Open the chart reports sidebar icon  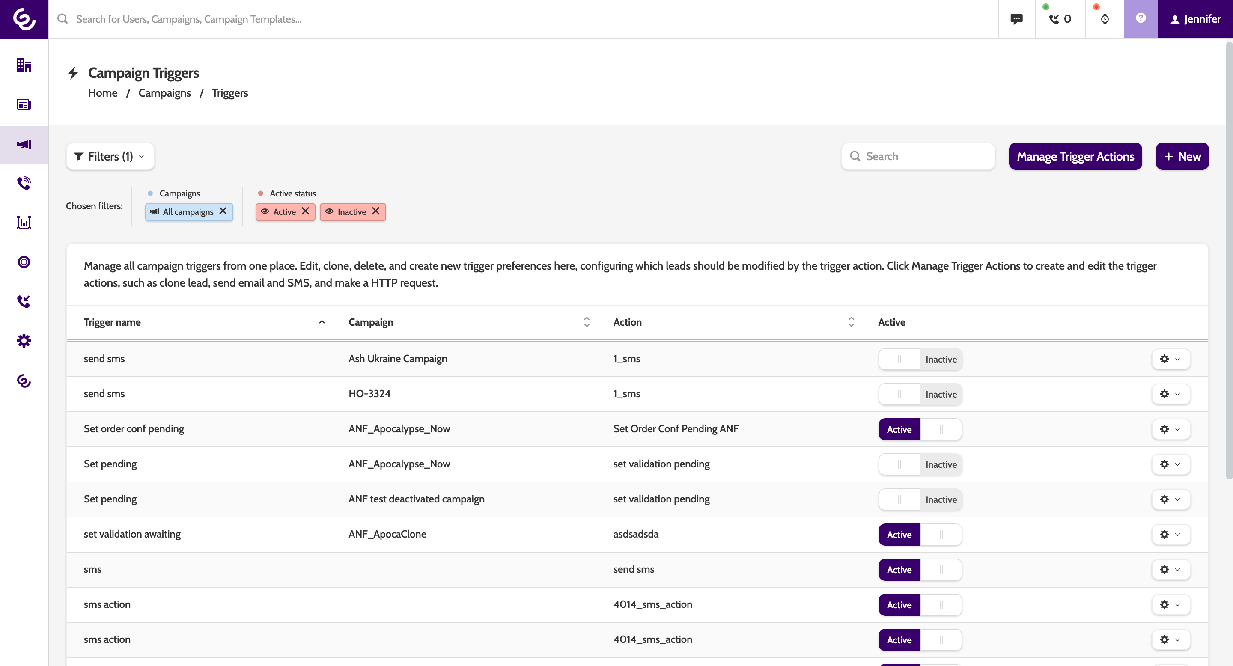click(x=24, y=223)
